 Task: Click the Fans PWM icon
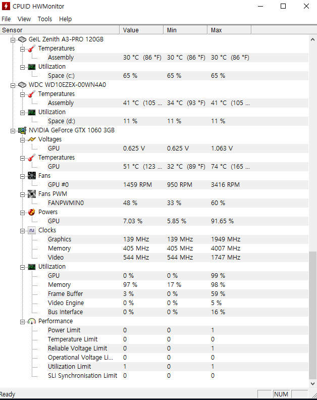pyautogui.click(x=32, y=194)
